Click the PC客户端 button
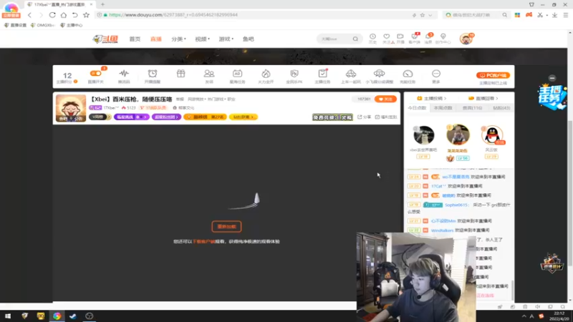 point(493,75)
